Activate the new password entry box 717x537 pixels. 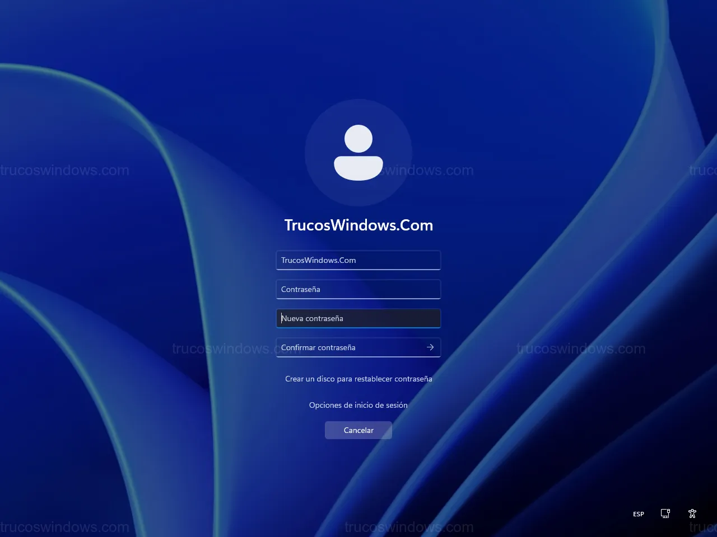358,318
